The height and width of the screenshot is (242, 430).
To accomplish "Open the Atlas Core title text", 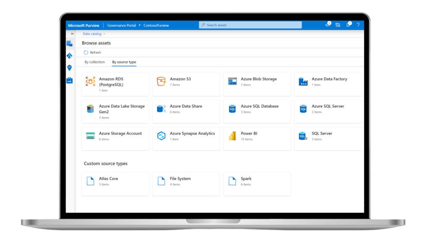I will (108, 178).
